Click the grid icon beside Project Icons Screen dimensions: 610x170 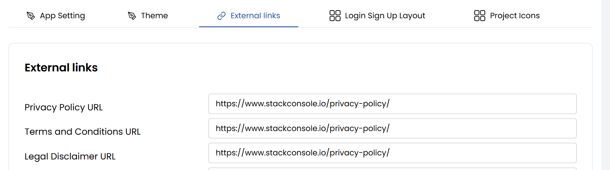pyautogui.click(x=480, y=16)
